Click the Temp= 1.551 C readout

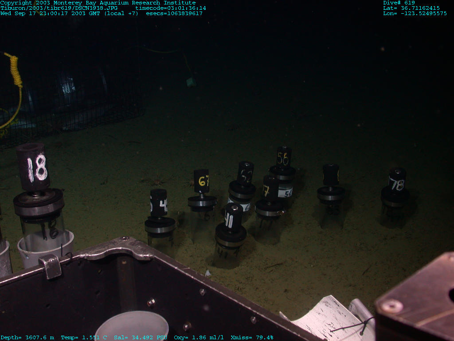[x=84, y=337]
